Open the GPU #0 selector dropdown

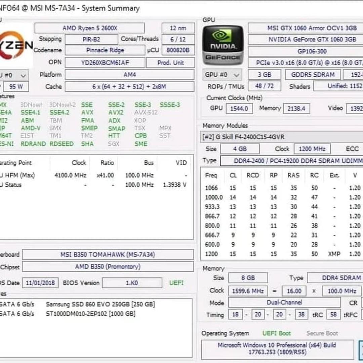pyautogui.click(x=222, y=75)
